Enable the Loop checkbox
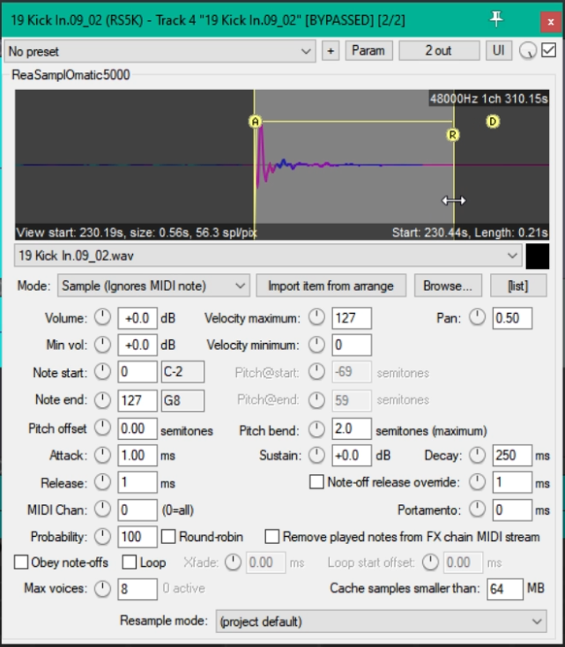This screenshot has width=565, height=647. tap(130, 562)
